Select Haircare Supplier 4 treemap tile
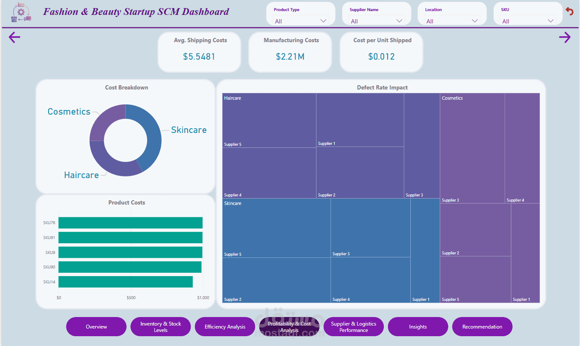Screen dimensions: 580x346 pos(269,173)
